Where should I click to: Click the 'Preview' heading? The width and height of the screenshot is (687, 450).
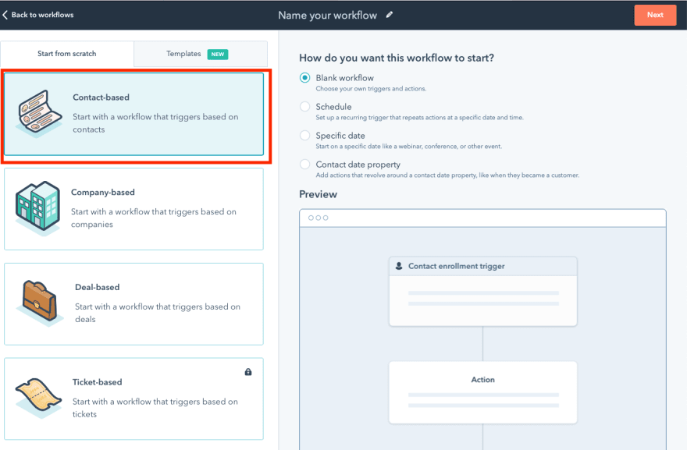tap(318, 194)
